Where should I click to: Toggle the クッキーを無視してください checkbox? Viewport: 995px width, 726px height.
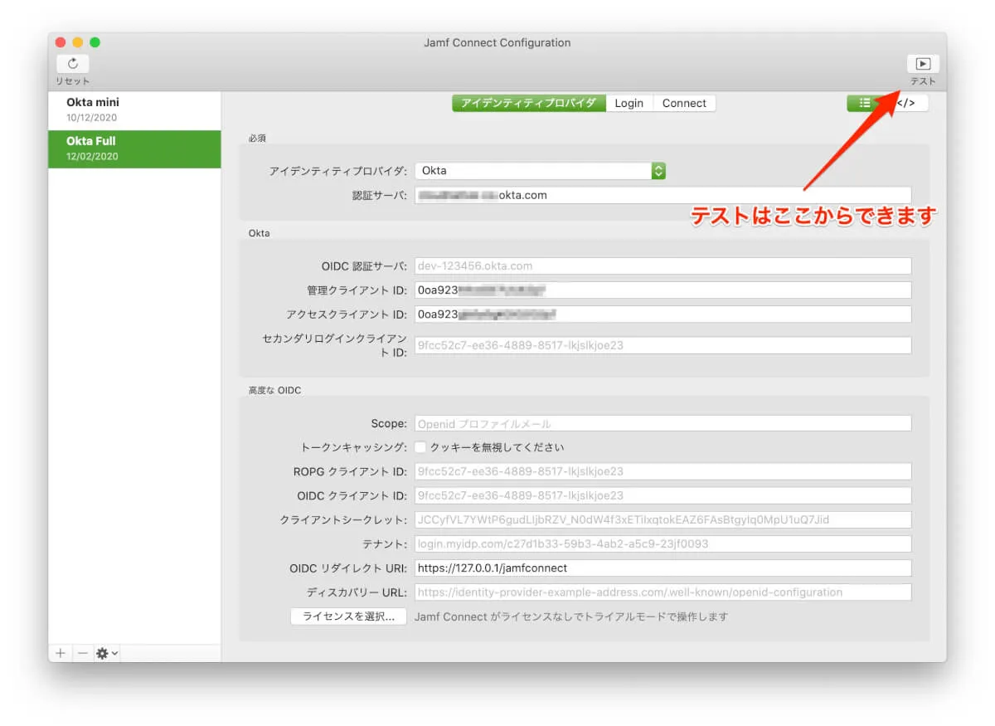click(420, 447)
